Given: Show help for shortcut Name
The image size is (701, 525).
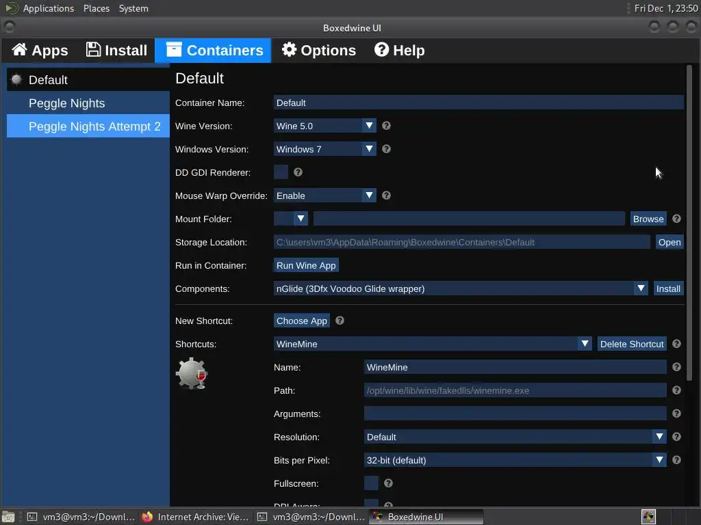Looking at the screenshot, I should [x=676, y=367].
